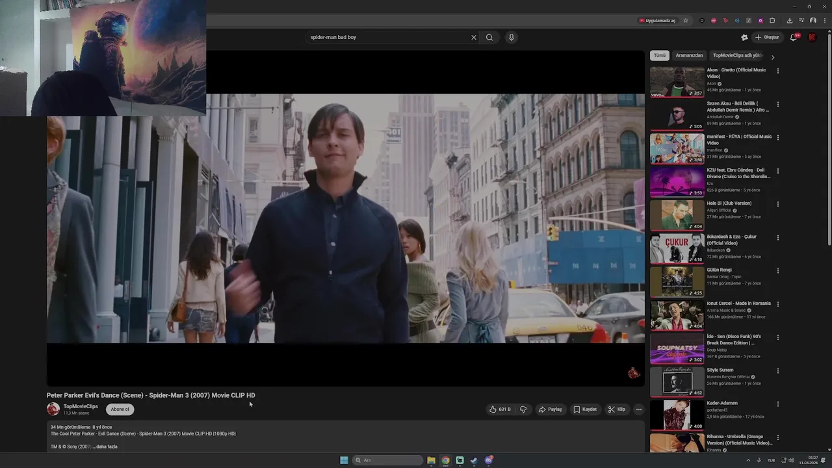Click the video player frame
Viewport: 832px width, 468px height.
click(346, 218)
